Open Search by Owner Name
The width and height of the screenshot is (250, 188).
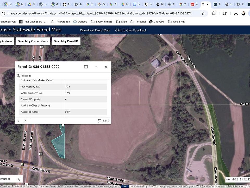tap(33, 41)
